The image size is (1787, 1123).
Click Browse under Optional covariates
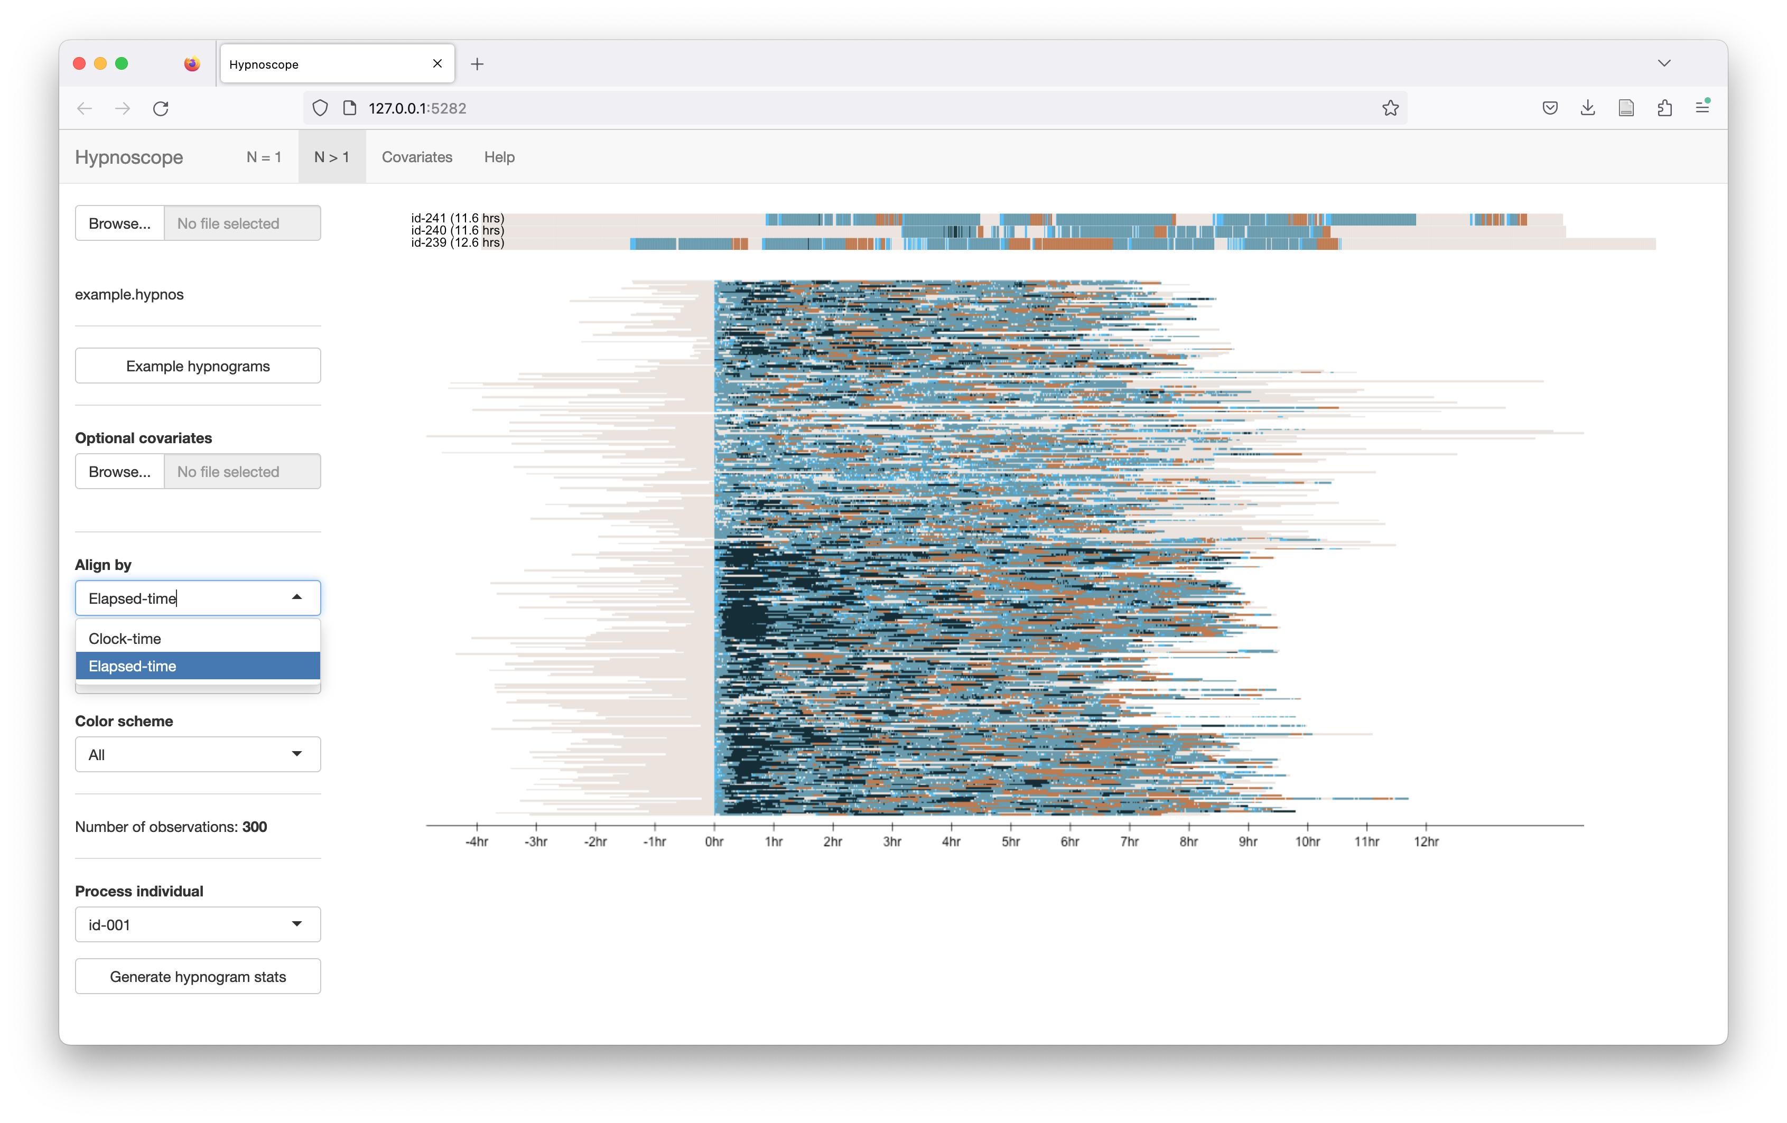pyautogui.click(x=119, y=472)
